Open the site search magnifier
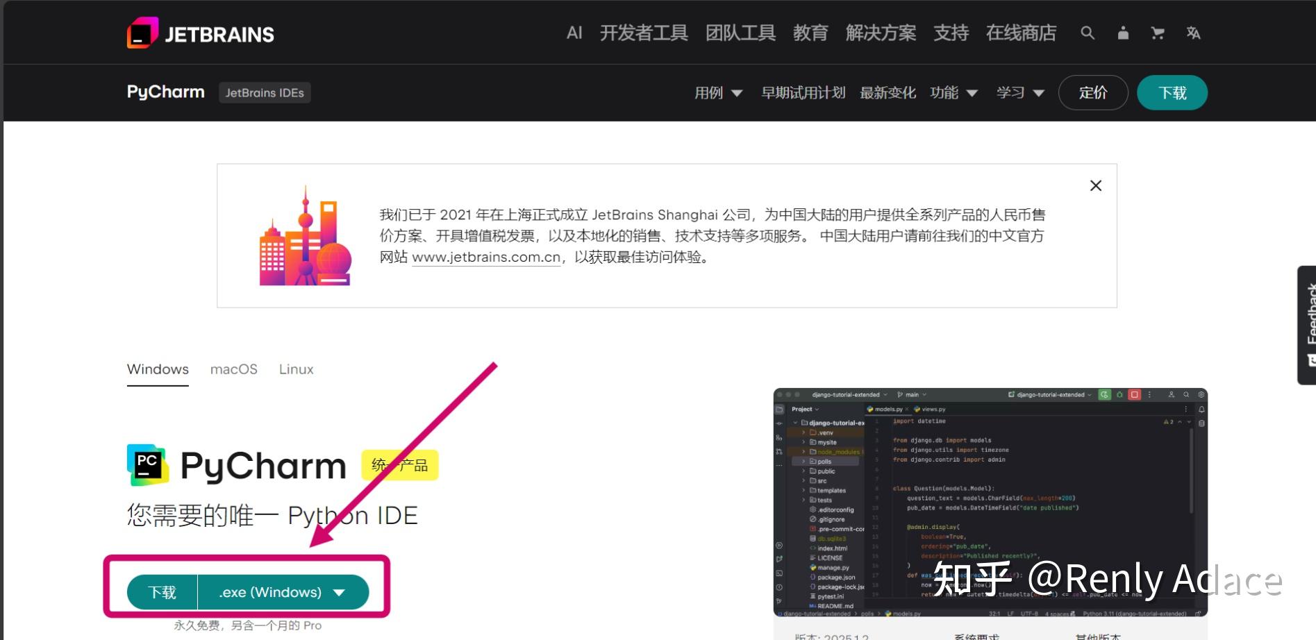The height and width of the screenshot is (640, 1316). [1088, 33]
